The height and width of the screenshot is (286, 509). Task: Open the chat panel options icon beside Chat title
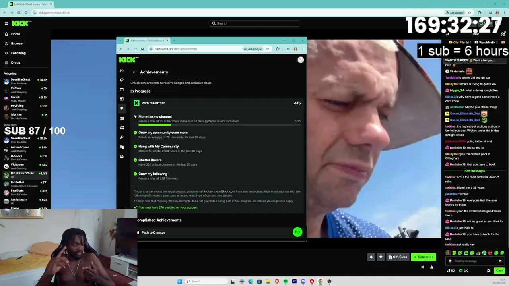(x=503, y=34)
